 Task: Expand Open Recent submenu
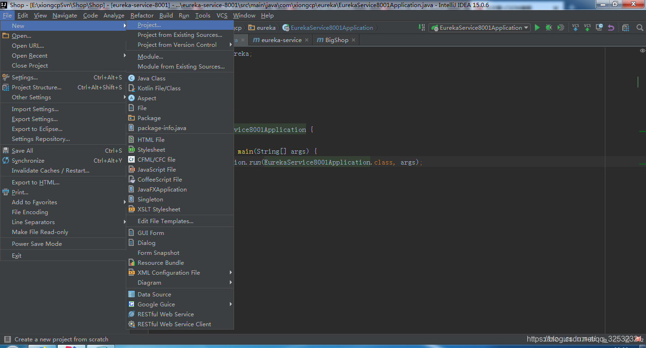[63, 55]
